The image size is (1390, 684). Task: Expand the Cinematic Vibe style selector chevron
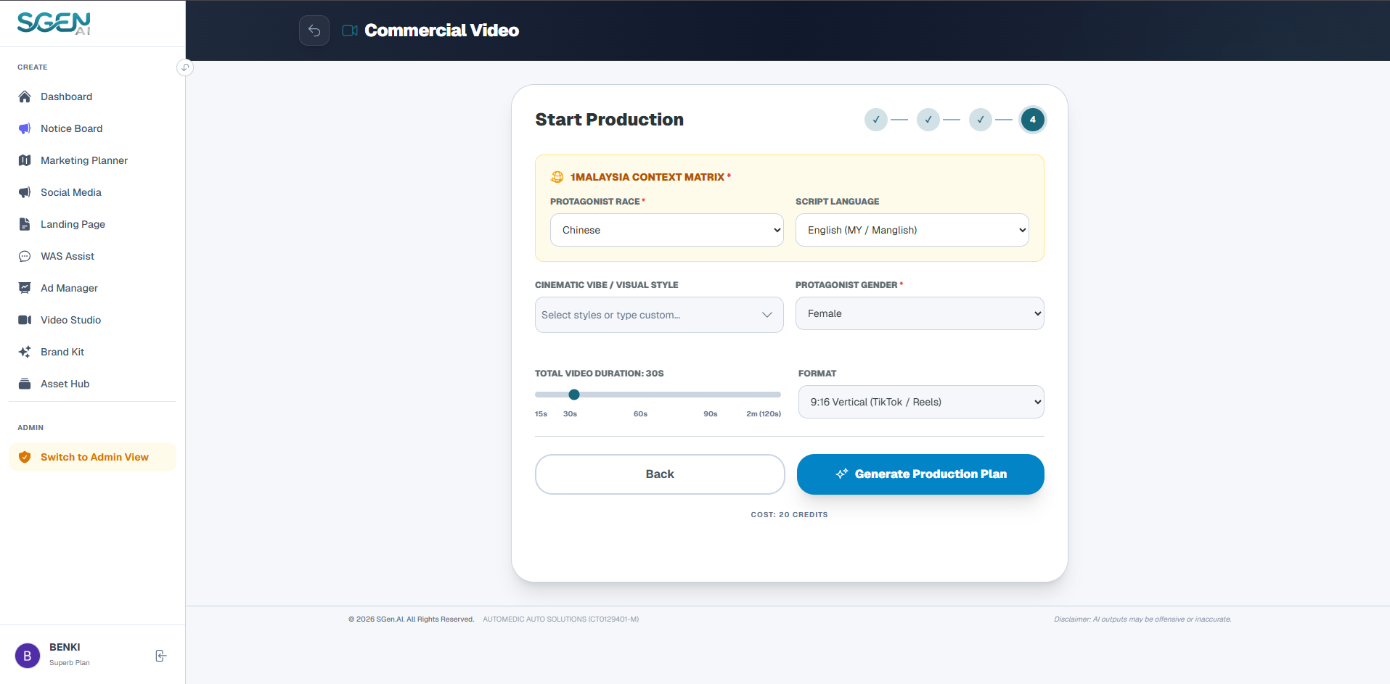[767, 315]
